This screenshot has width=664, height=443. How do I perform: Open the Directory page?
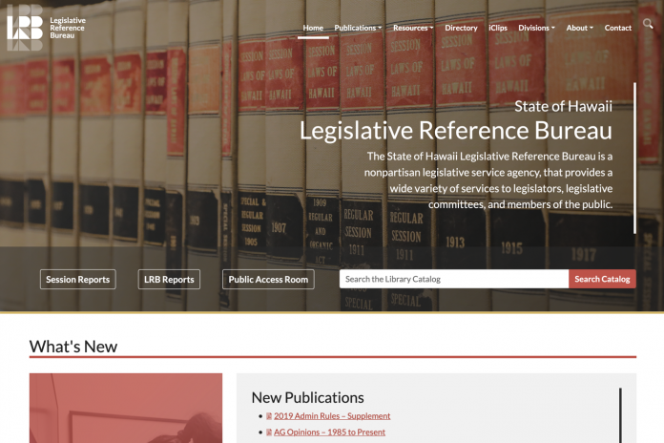pyautogui.click(x=461, y=28)
